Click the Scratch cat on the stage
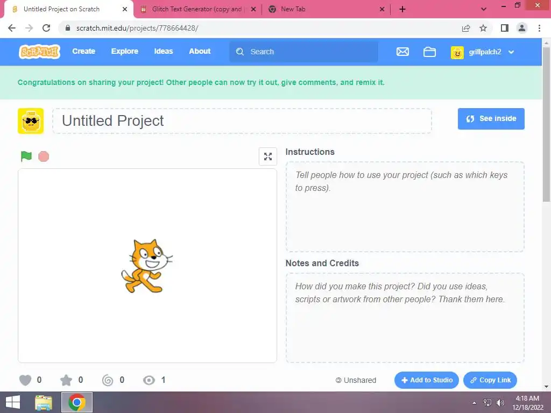The image size is (551, 413). (147, 266)
